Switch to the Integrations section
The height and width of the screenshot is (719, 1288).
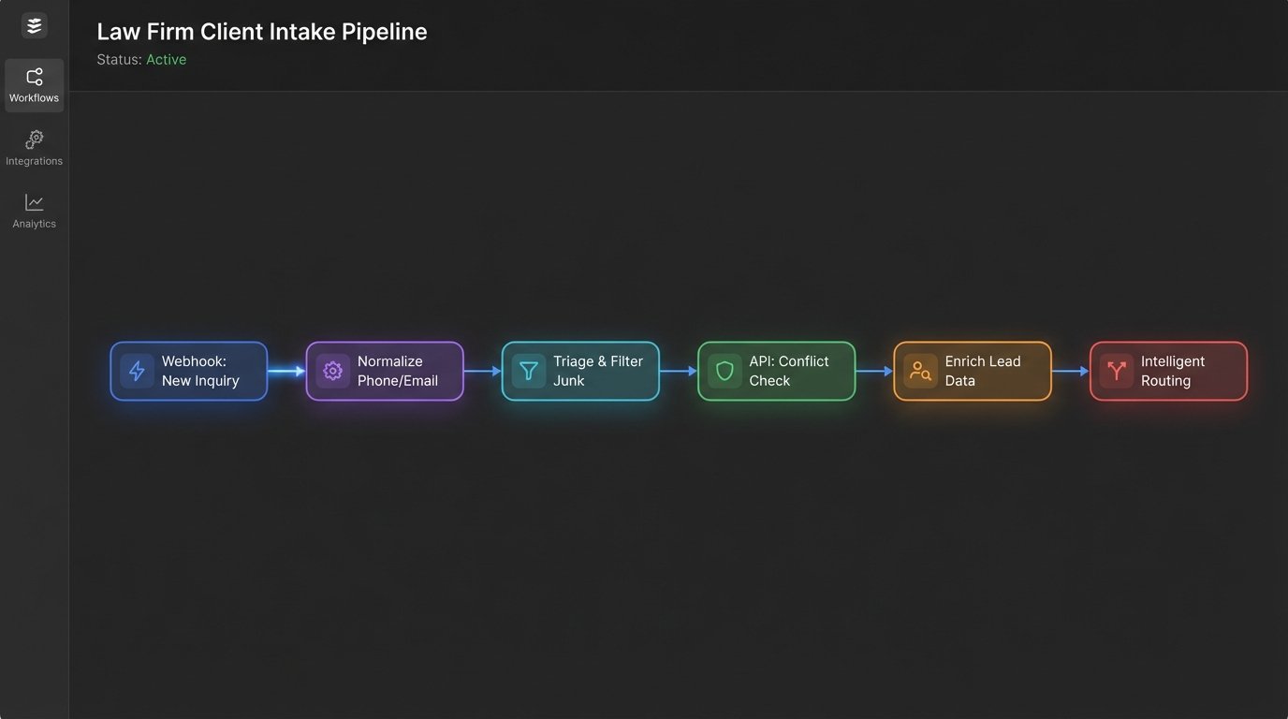pos(34,148)
